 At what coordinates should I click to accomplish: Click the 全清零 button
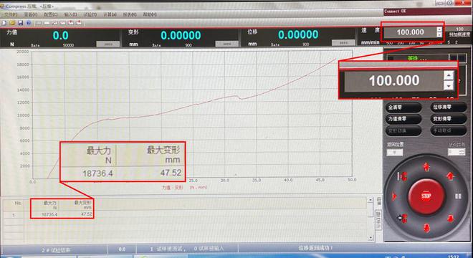pyautogui.click(x=403, y=107)
